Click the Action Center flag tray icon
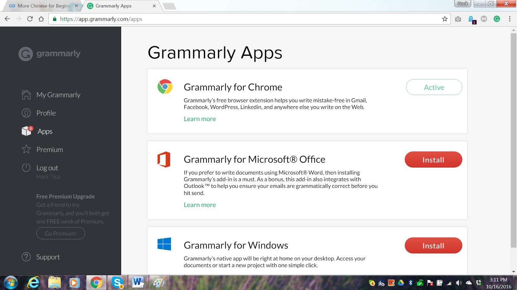The width and height of the screenshot is (517, 290). pos(430,283)
